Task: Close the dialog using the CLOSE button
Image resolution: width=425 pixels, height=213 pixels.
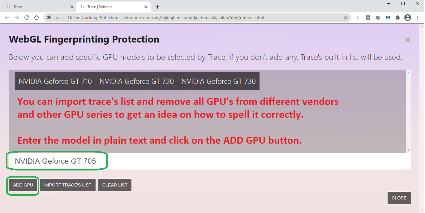Action: (x=399, y=198)
